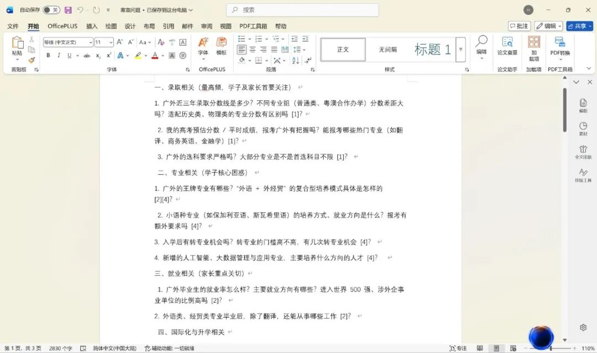This screenshot has width=597, height=353.
Task: Click the clear formatting icon
Action: [x=161, y=42]
